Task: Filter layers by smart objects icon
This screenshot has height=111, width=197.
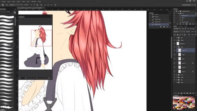Action: pos(193,29)
